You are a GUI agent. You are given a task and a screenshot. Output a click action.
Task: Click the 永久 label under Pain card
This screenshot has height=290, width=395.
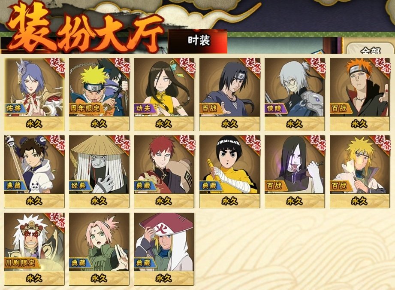(360, 124)
